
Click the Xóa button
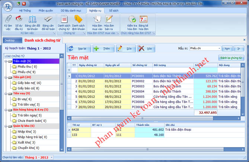(x=146, y=48)
